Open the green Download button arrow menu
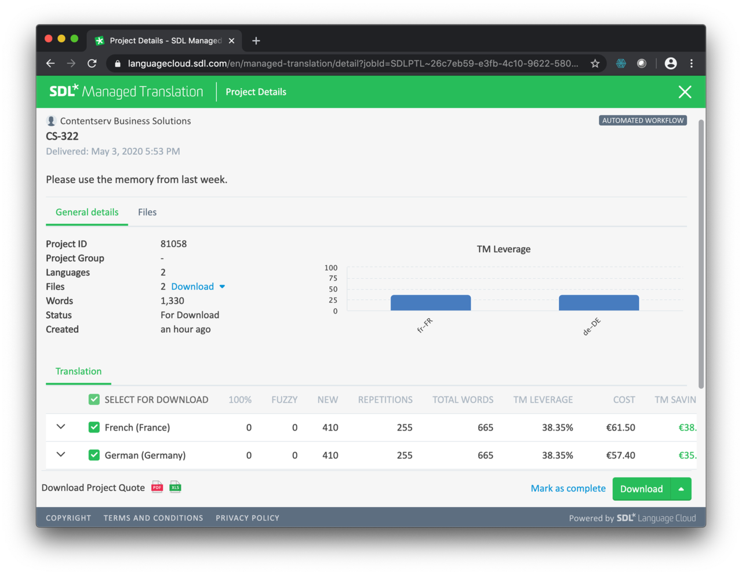Screen dimensions: 742x575 point(681,489)
